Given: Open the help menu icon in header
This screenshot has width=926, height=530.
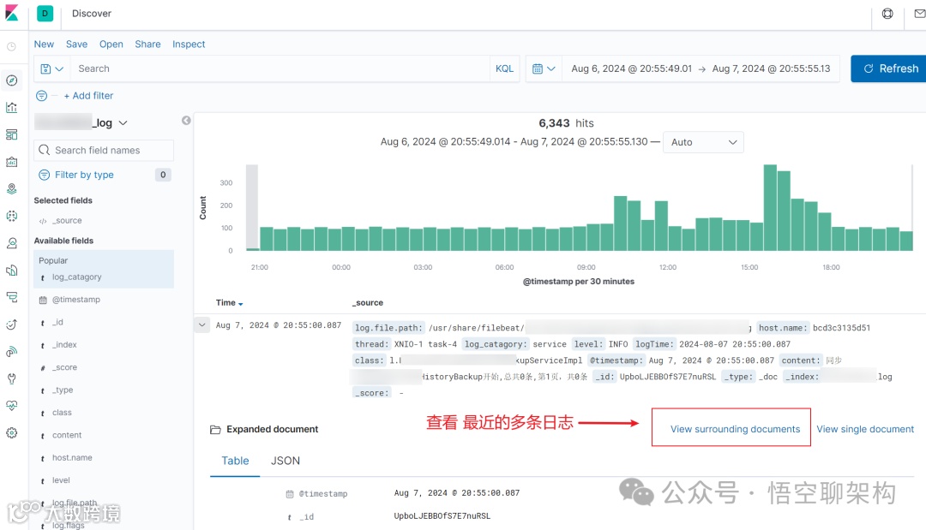Looking at the screenshot, I should coord(887,14).
